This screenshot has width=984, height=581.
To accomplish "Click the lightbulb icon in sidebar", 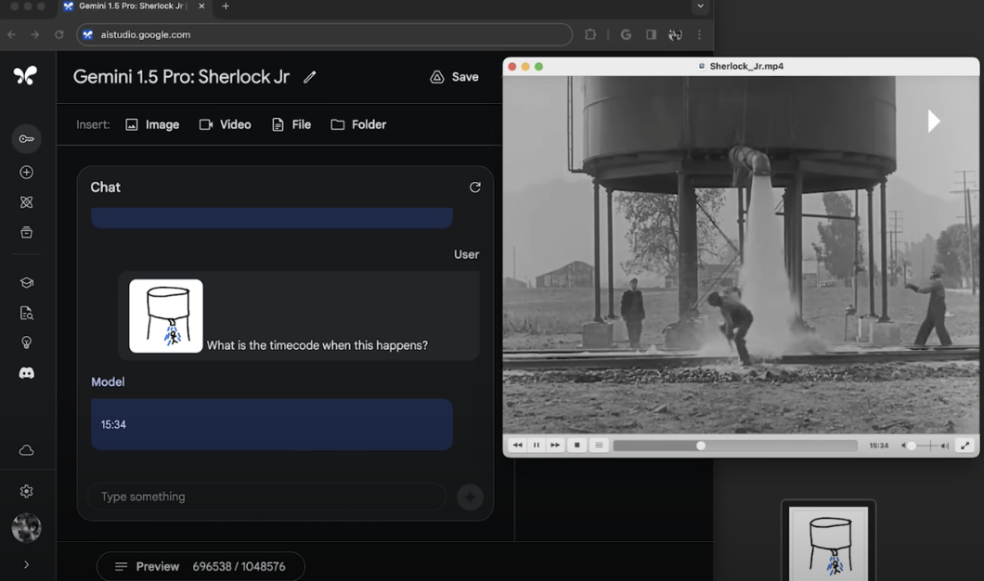I will (26, 342).
